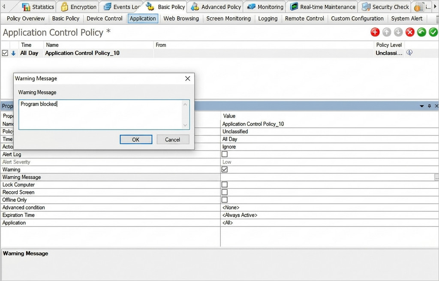
Task: Go to Screen Monitoring sub-tab
Action: [x=229, y=18]
